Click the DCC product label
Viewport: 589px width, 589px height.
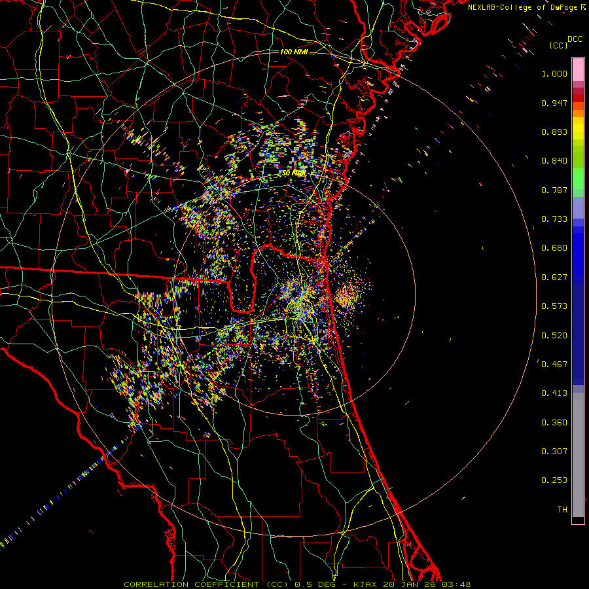(575, 39)
